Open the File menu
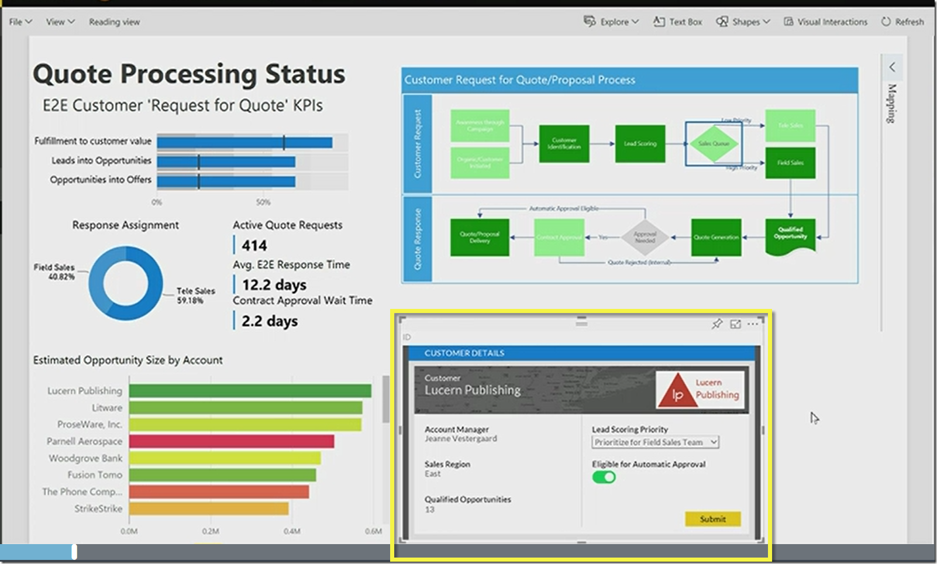 pos(20,22)
